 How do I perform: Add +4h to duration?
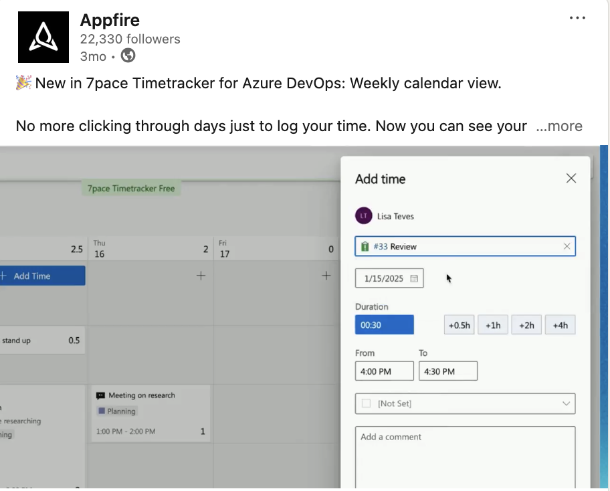pyautogui.click(x=561, y=325)
